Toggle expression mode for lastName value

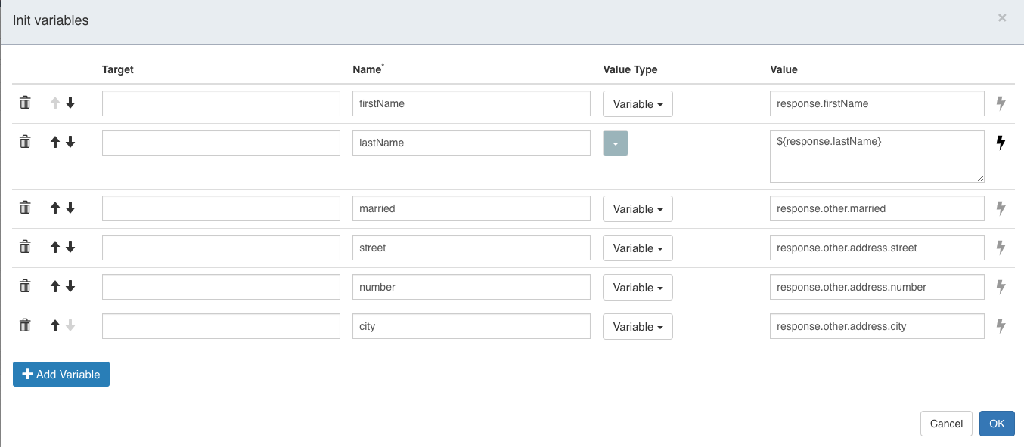(x=1001, y=142)
